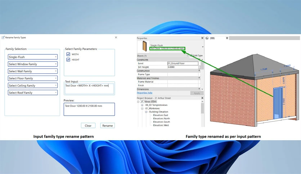The width and height of the screenshot is (301, 174).
Task: Select Elevation: North in Project Browser
Action: tap(161, 118)
